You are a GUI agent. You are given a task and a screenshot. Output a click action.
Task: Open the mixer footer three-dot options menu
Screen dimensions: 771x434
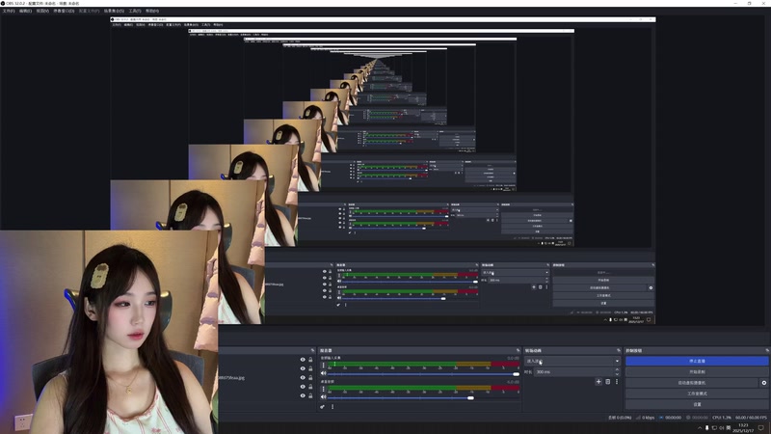[x=332, y=406]
